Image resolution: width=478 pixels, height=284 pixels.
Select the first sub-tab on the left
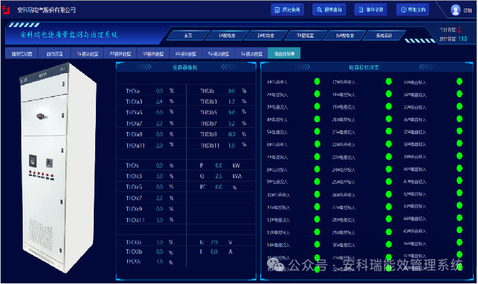[x=21, y=54]
